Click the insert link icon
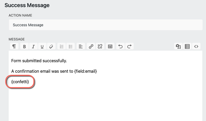This screenshot has width=206, height=121. pos(91,46)
